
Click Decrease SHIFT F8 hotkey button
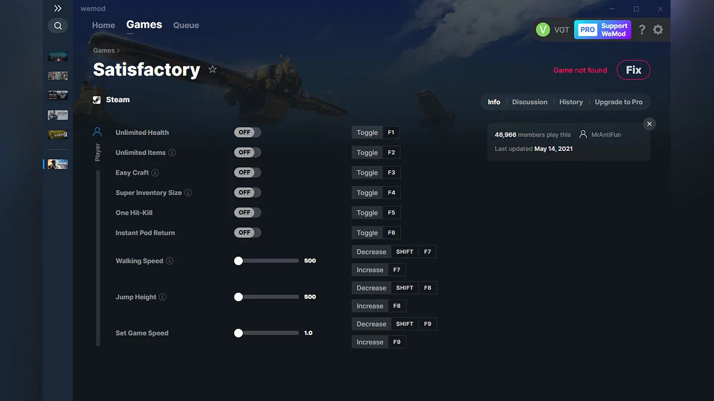point(394,288)
